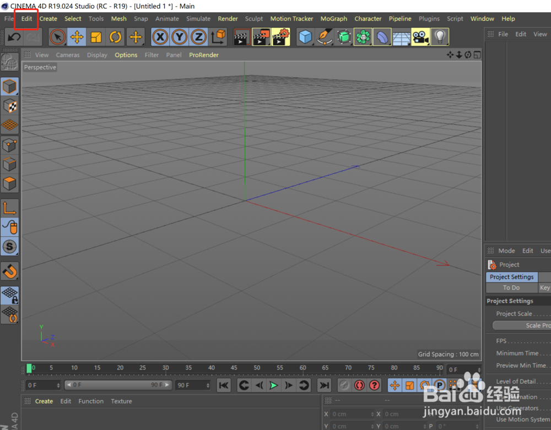
Task: Open the MoGraph menu
Action: click(333, 19)
